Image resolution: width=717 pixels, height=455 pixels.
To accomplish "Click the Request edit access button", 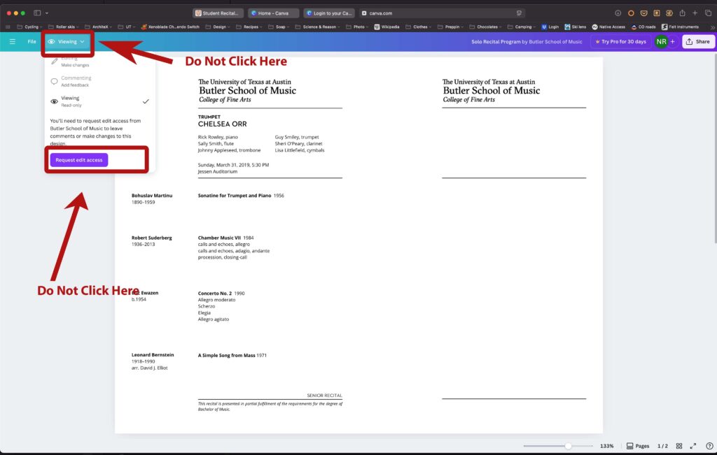I will click(78, 159).
